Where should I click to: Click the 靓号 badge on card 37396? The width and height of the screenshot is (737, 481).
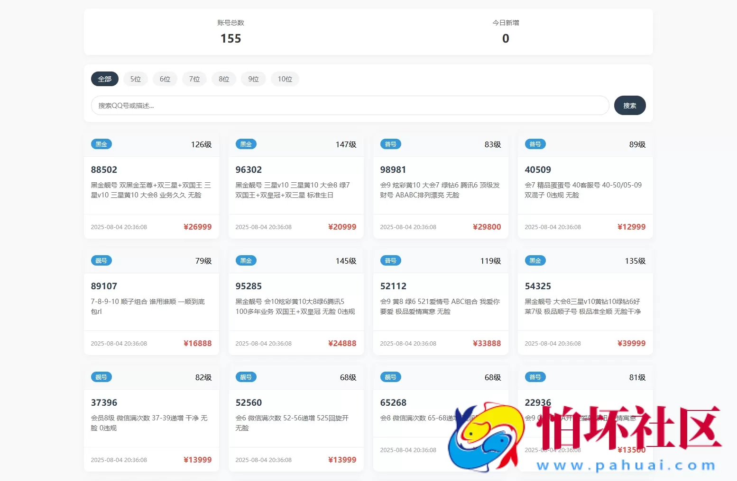click(101, 377)
